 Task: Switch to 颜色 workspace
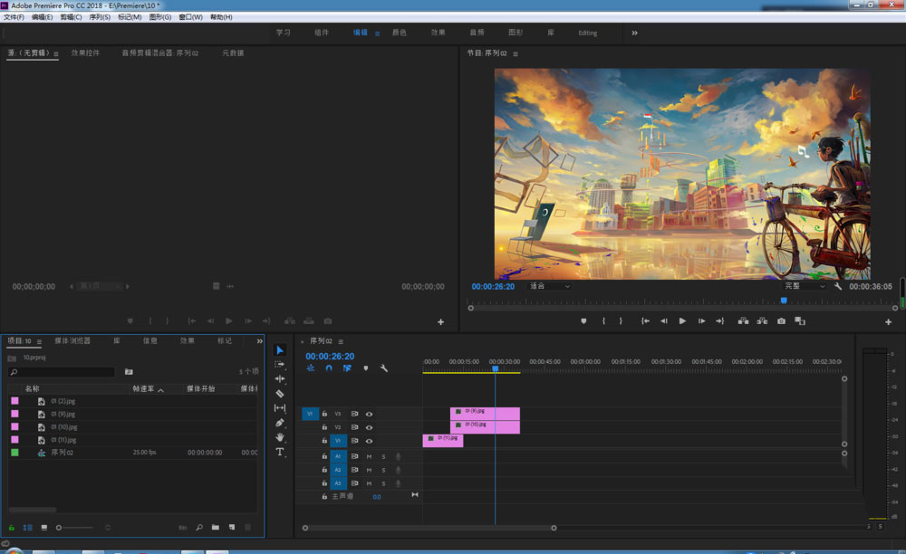click(400, 33)
